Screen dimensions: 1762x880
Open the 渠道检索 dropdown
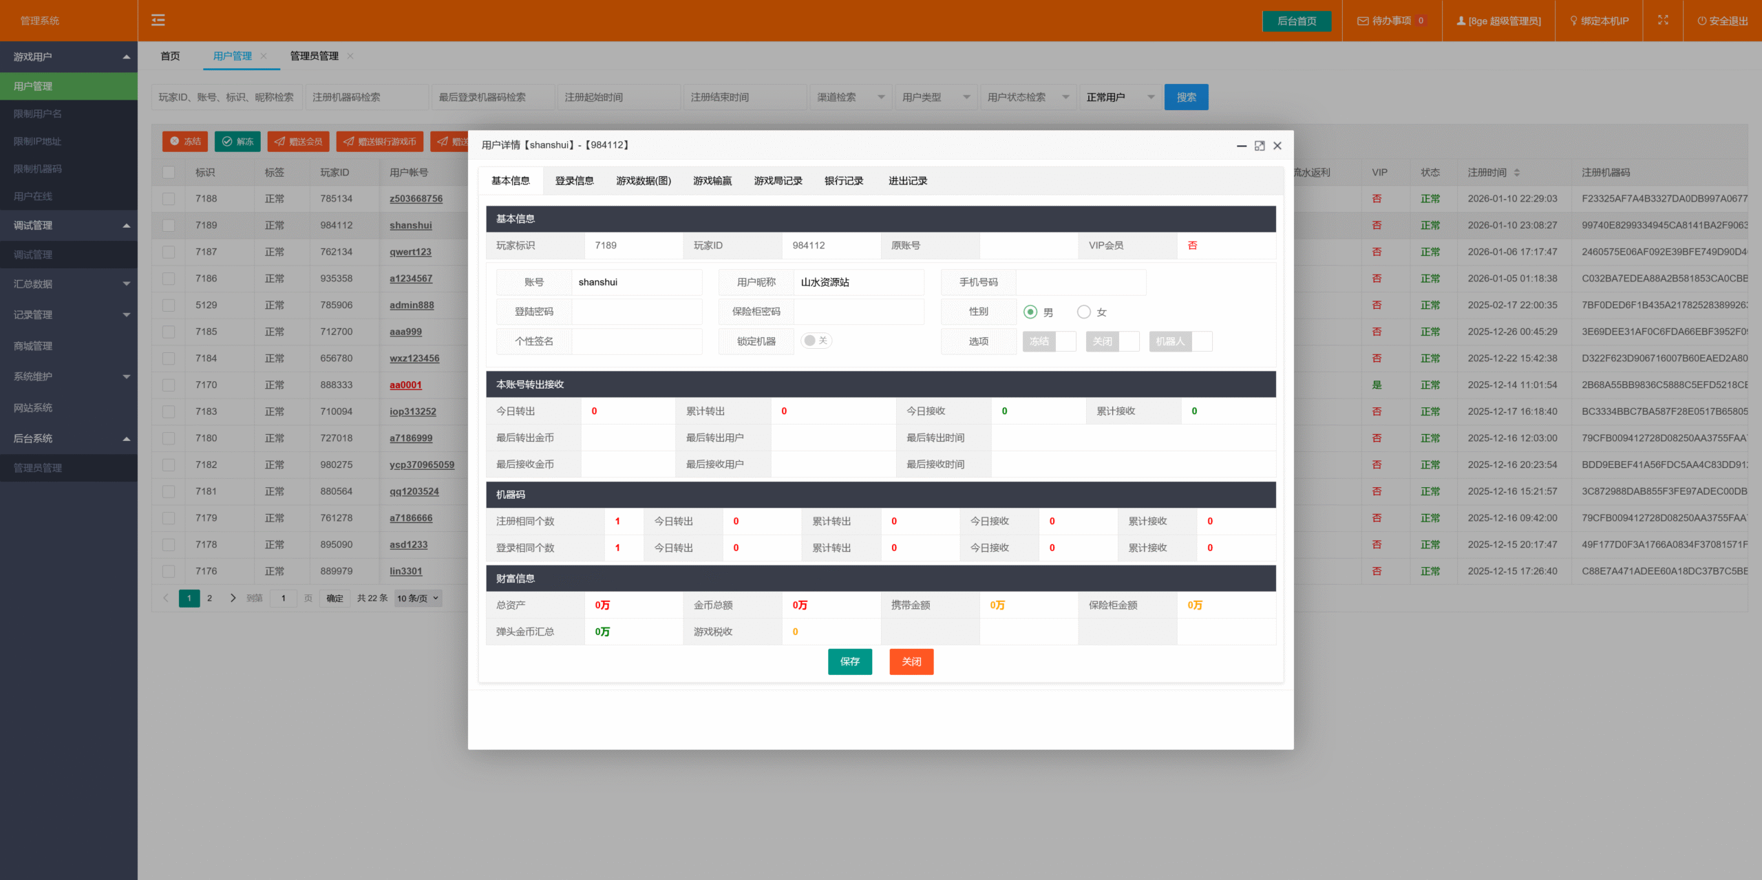click(850, 98)
